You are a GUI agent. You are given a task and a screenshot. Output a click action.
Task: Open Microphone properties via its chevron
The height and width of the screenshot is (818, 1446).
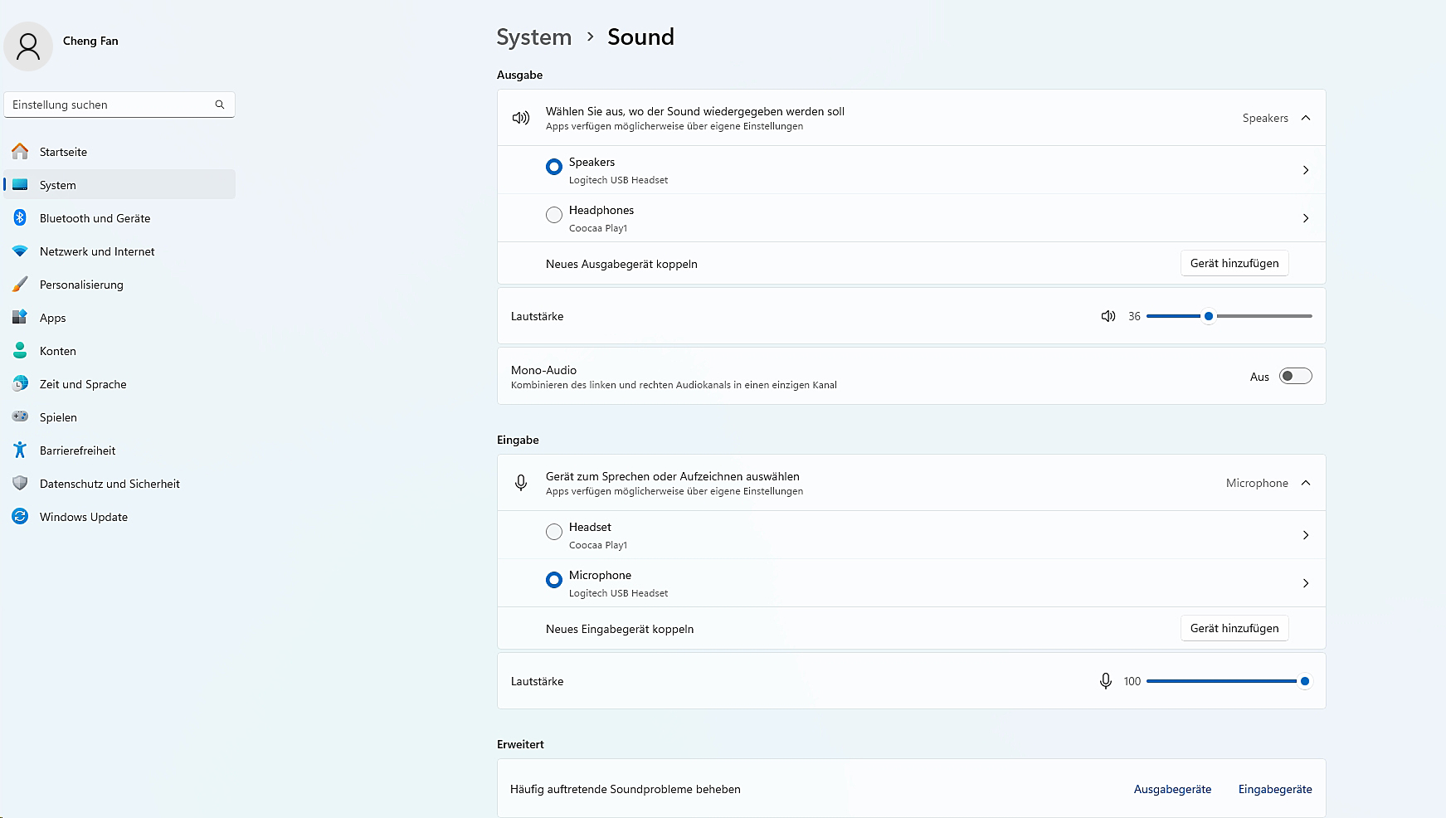click(1306, 583)
